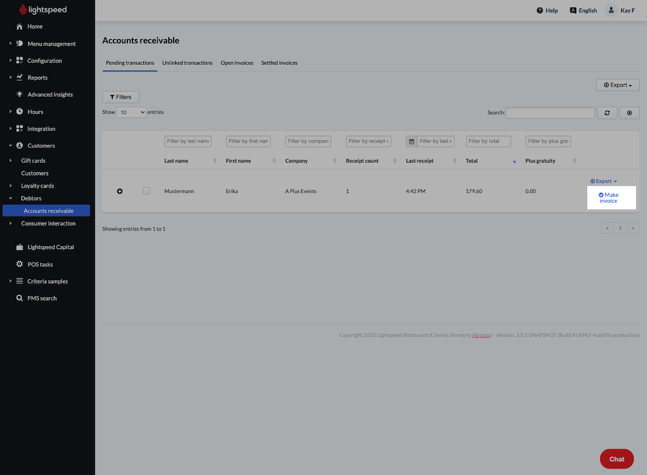
Task: Switch to the Open invoices tab
Action: (x=237, y=63)
